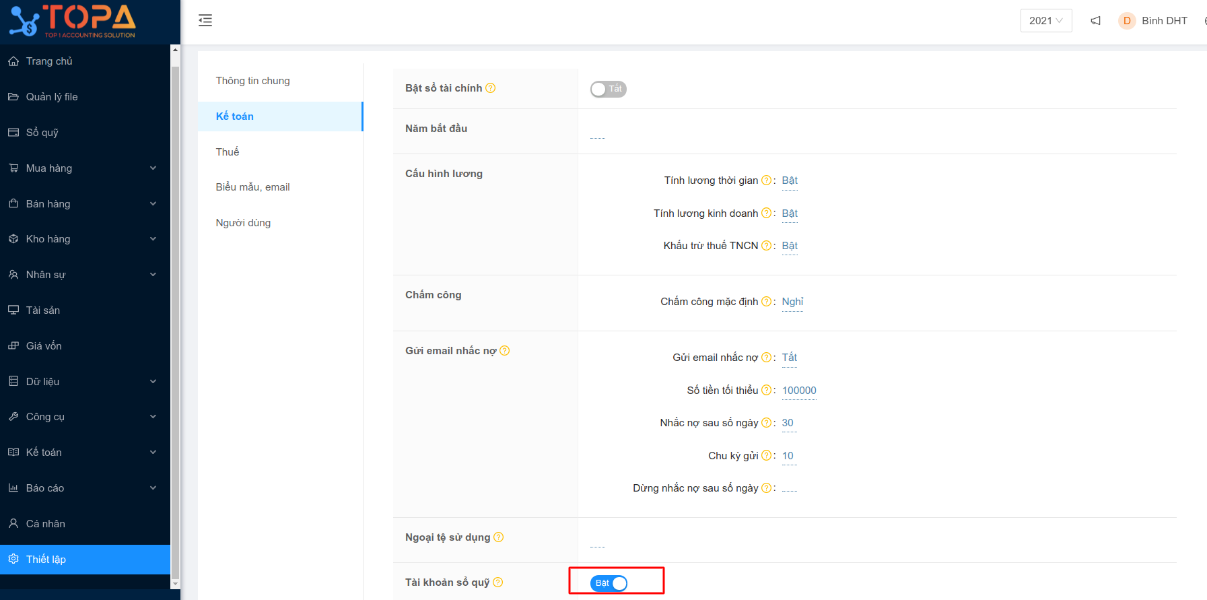Change Chấm công mặc định value Nghỉ
The image size is (1207, 600).
click(792, 302)
